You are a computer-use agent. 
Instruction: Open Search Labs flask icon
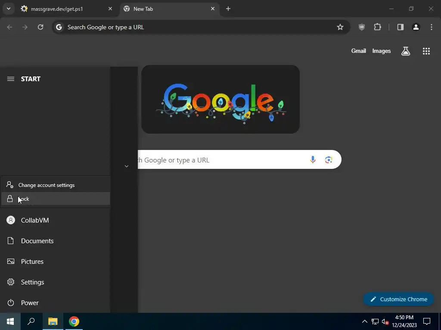click(x=406, y=51)
